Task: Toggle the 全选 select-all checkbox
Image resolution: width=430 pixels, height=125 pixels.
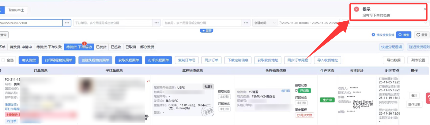Action: [x=3, y=60]
